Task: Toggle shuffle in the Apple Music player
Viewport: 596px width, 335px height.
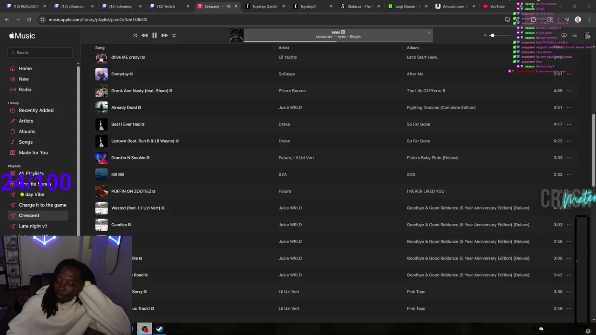Action: click(135, 35)
